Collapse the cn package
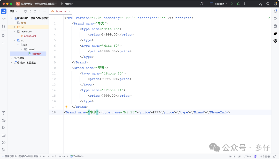The height and width of the screenshot is (159, 279). point(18,45)
